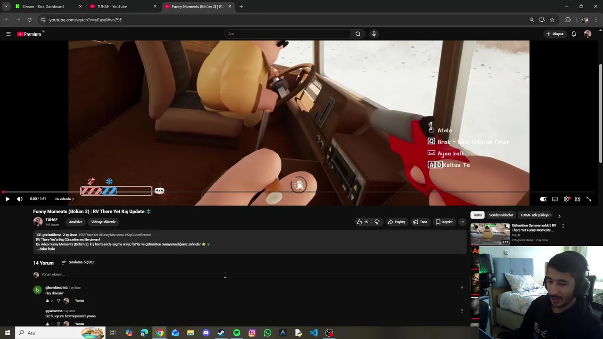Open options menu for @yamurrr44 comment
The image size is (603, 339).
coord(462,311)
